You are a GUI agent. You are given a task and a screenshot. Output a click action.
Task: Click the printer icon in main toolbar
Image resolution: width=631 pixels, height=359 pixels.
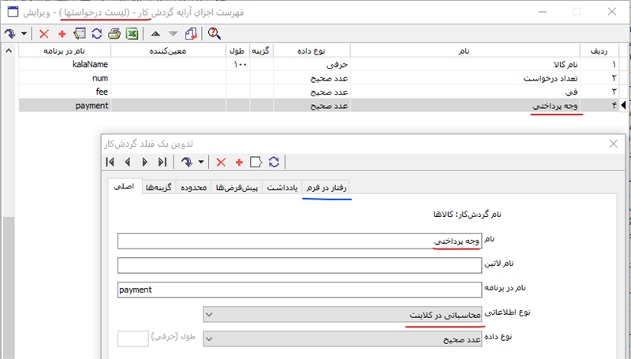coord(114,33)
